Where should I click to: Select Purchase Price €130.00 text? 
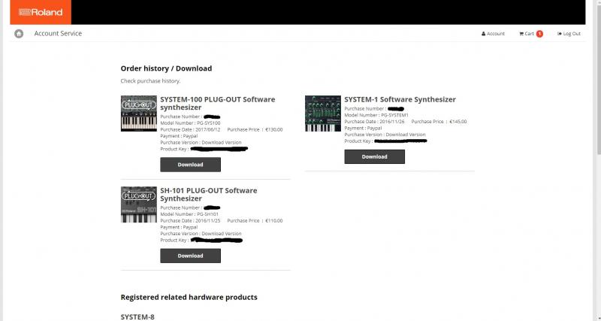[255, 129]
